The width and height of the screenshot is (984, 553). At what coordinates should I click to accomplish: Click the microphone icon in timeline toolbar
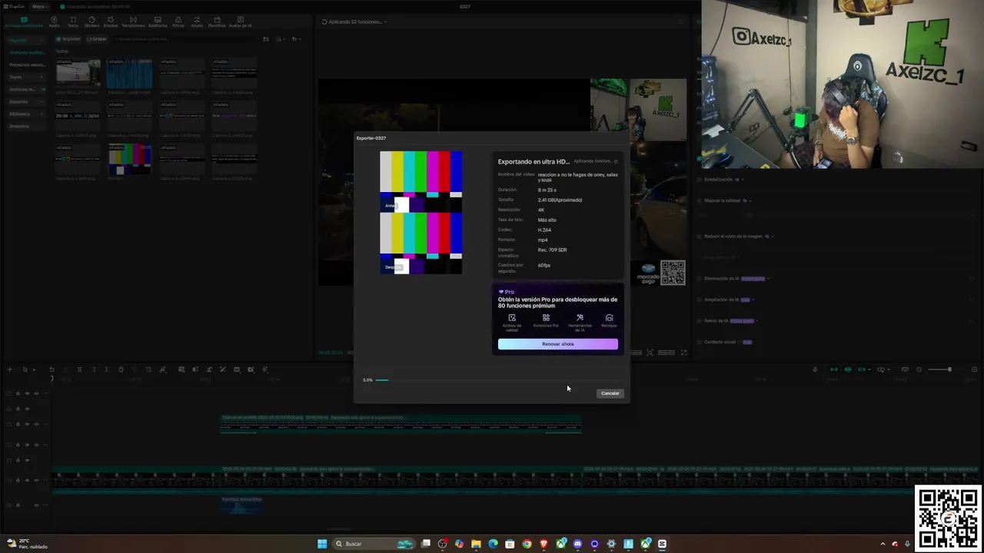pos(815,369)
